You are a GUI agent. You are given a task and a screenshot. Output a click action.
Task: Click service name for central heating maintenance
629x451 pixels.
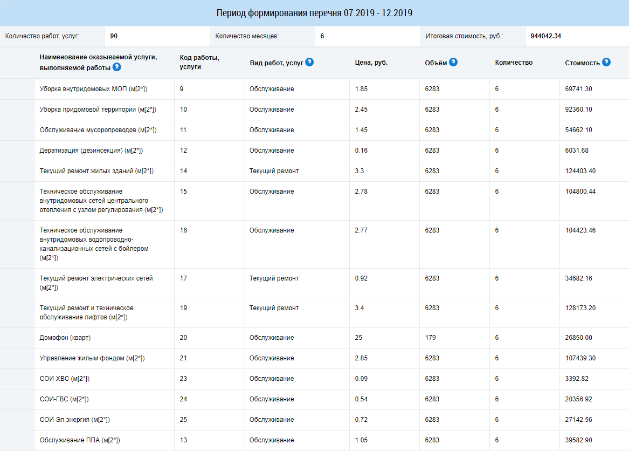point(101,201)
